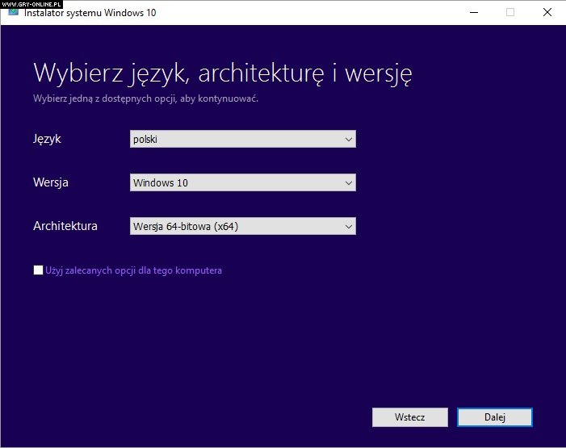Click the window title 'Instalator systemu Windows 10'

coord(90,13)
